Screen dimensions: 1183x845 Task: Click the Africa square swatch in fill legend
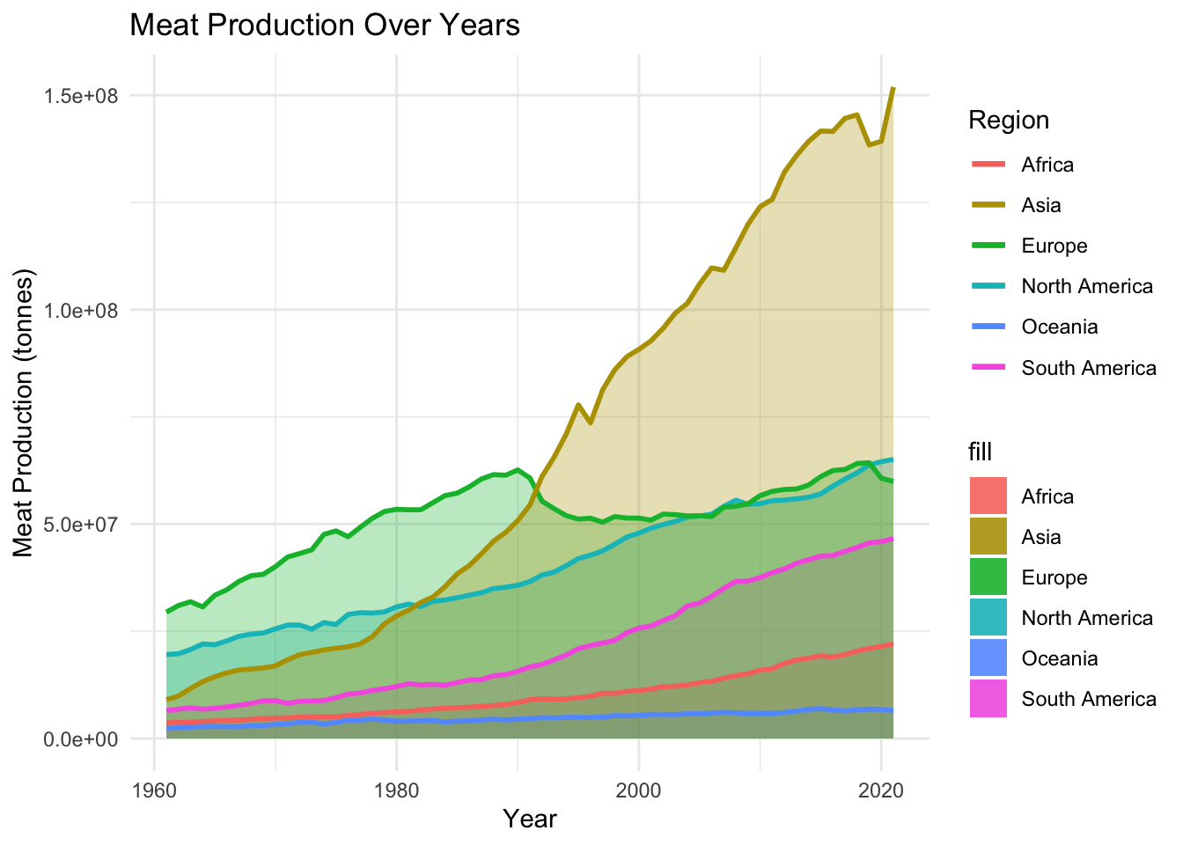pos(988,496)
